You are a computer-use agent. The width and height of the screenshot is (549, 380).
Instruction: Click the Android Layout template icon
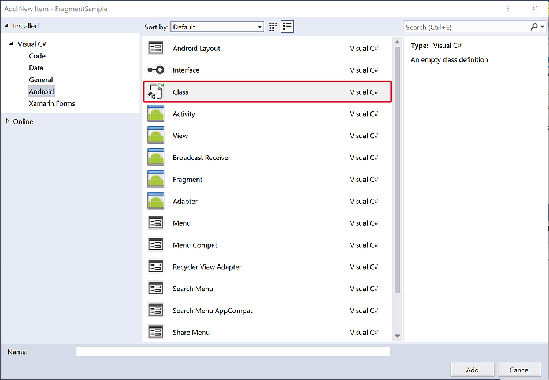155,47
